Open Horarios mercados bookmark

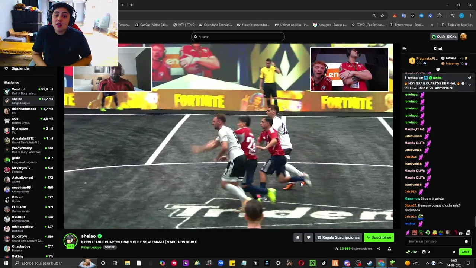point(253,25)
